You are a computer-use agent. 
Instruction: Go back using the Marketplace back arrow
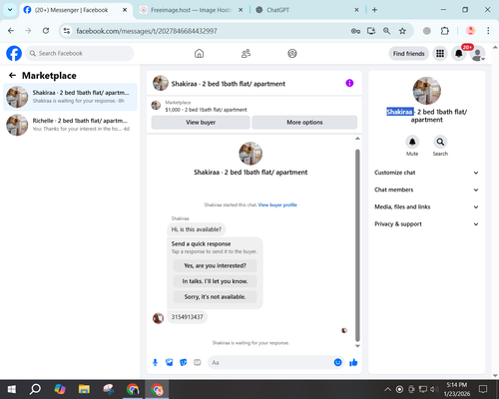(12, 76)
